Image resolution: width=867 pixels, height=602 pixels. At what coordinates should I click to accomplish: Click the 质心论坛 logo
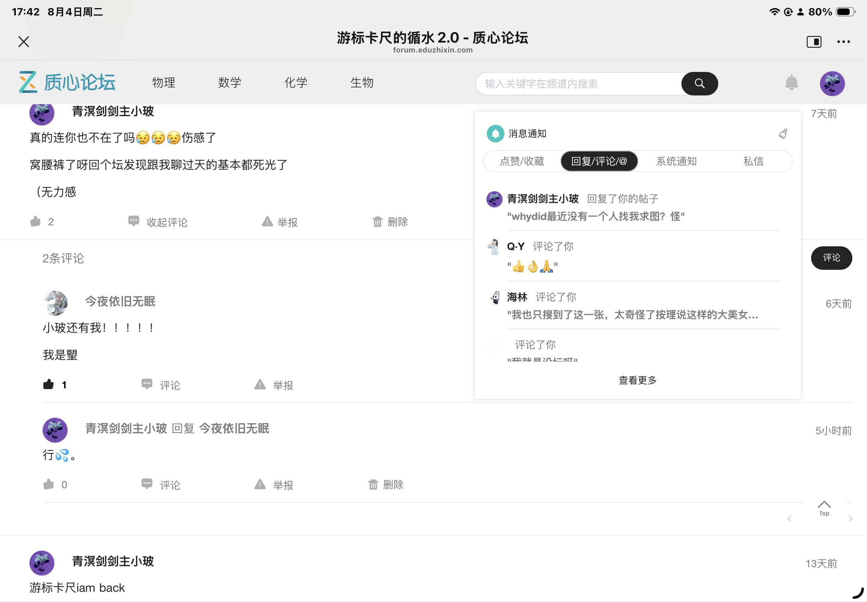67,82
